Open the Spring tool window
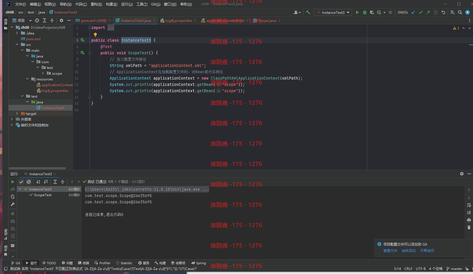The width and height of the screenshot is (473, 274). [198, 263]
